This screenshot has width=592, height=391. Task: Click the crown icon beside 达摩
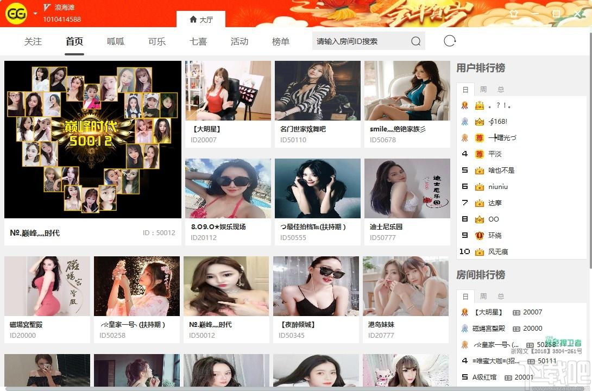point(480,203)
